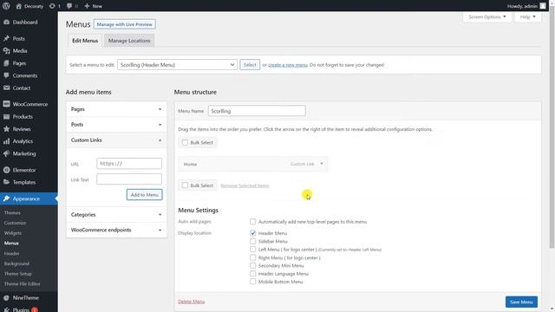Open the Comments icon in the sidebar

(6, 75)
